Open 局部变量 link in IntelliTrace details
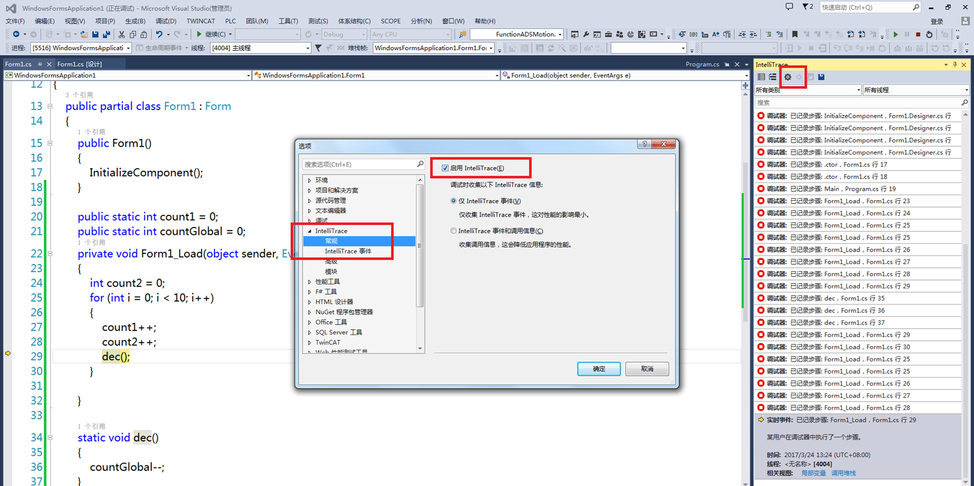 pos(813,473)
